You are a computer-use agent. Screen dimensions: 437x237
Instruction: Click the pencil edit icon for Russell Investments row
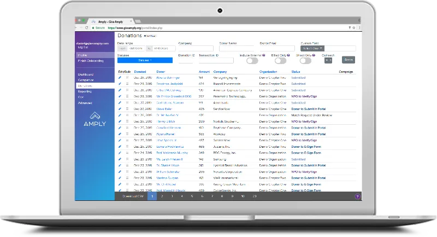point(120,83)
